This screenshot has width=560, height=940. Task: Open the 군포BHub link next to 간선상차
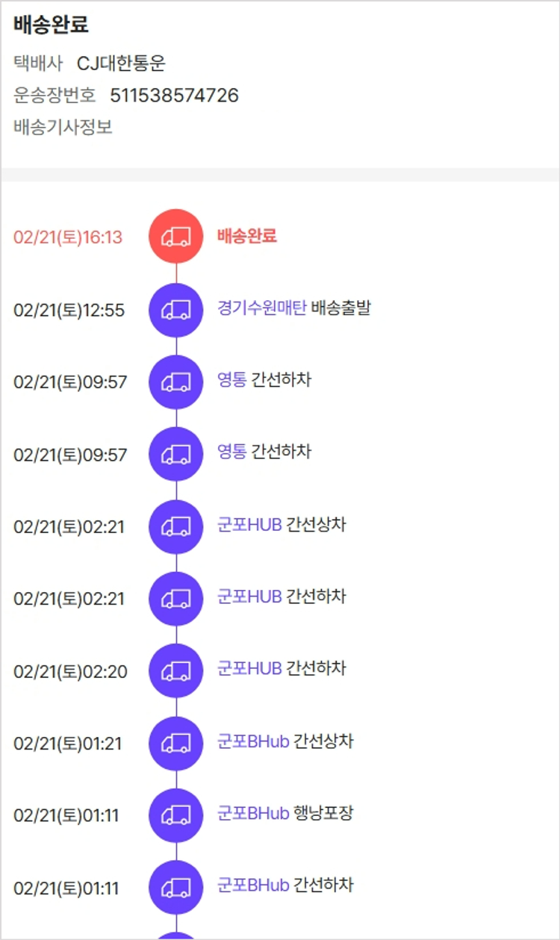point(253,741)
